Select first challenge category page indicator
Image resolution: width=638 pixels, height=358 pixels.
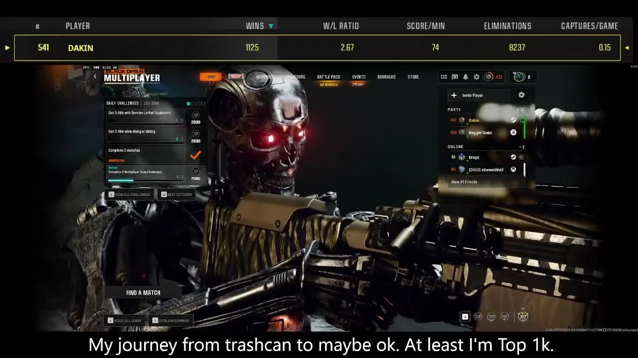[x=188, y=103]
